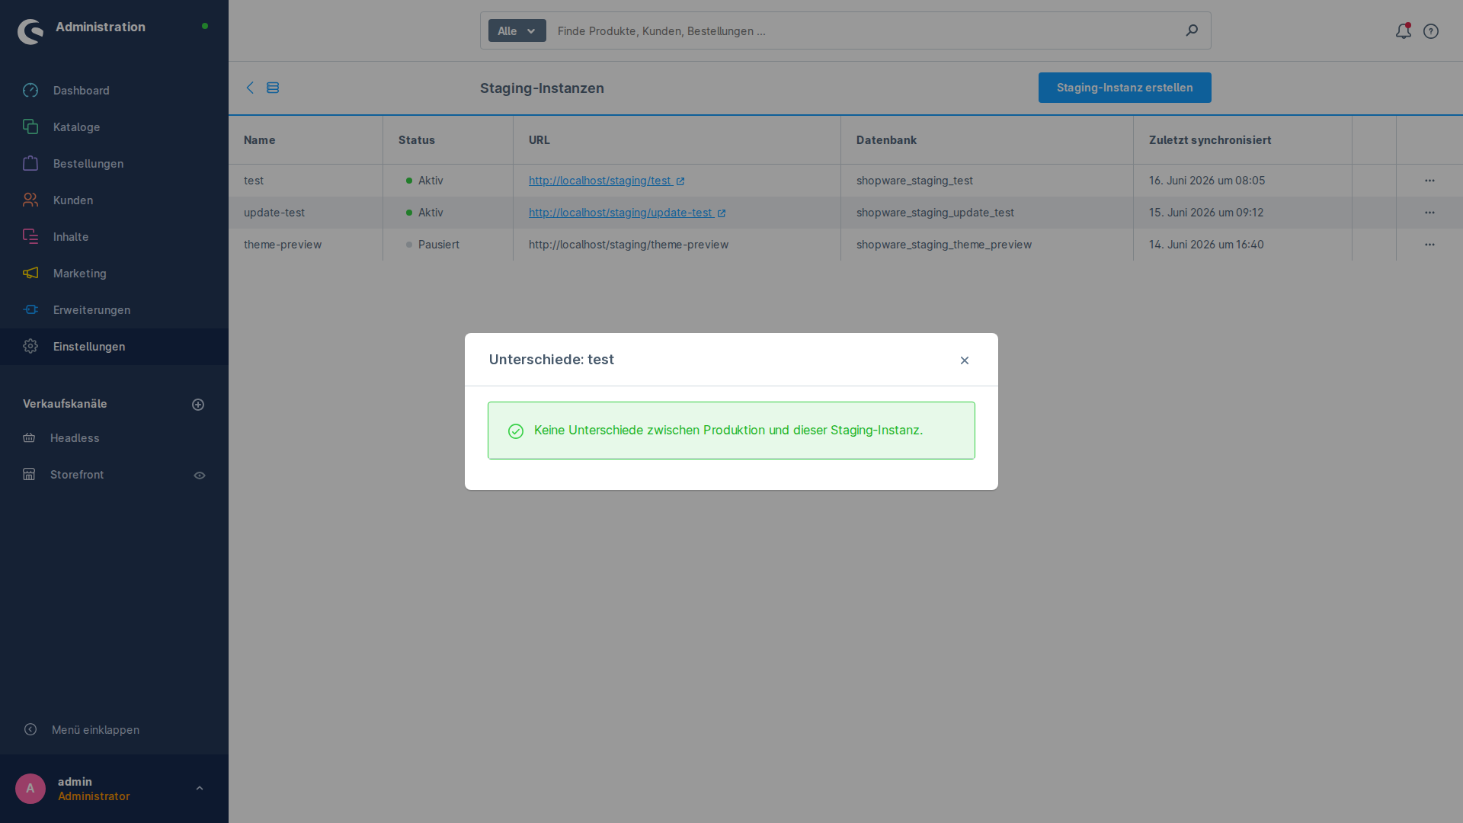The width and height of the screenshot is (1463, 823).
Task: Click the Einstellungen gear icon
Action: [30, 347]
